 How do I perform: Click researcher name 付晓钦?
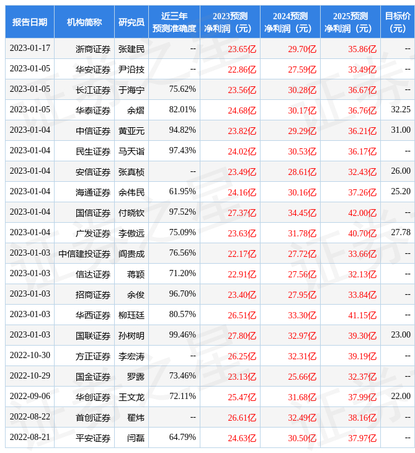(132, 213)
